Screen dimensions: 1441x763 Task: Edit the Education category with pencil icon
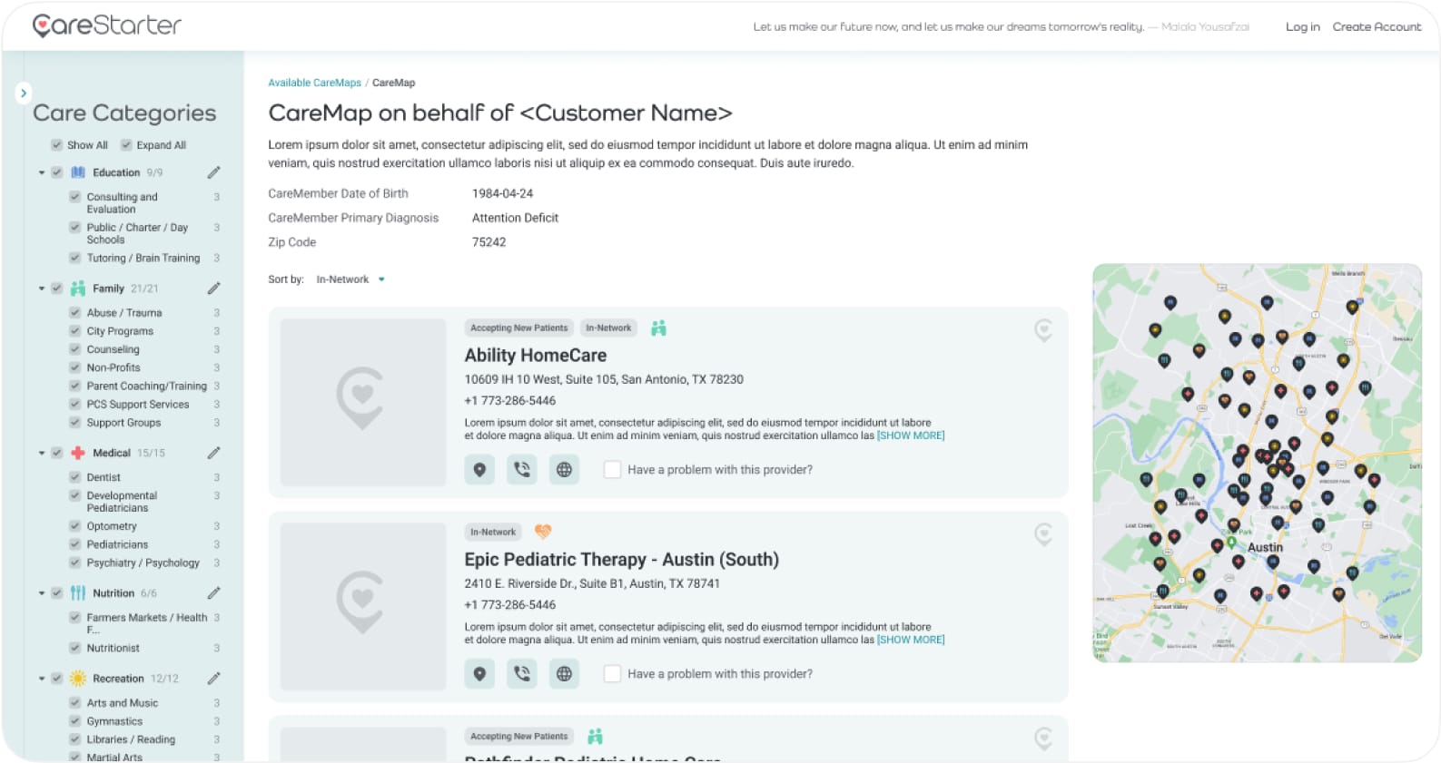[213, 172]
